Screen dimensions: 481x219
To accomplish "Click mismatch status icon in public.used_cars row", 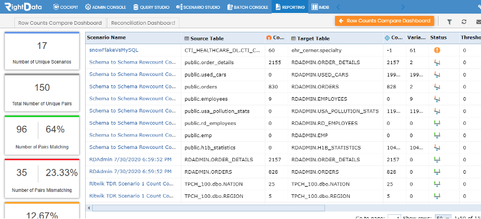I will [437, 75].
